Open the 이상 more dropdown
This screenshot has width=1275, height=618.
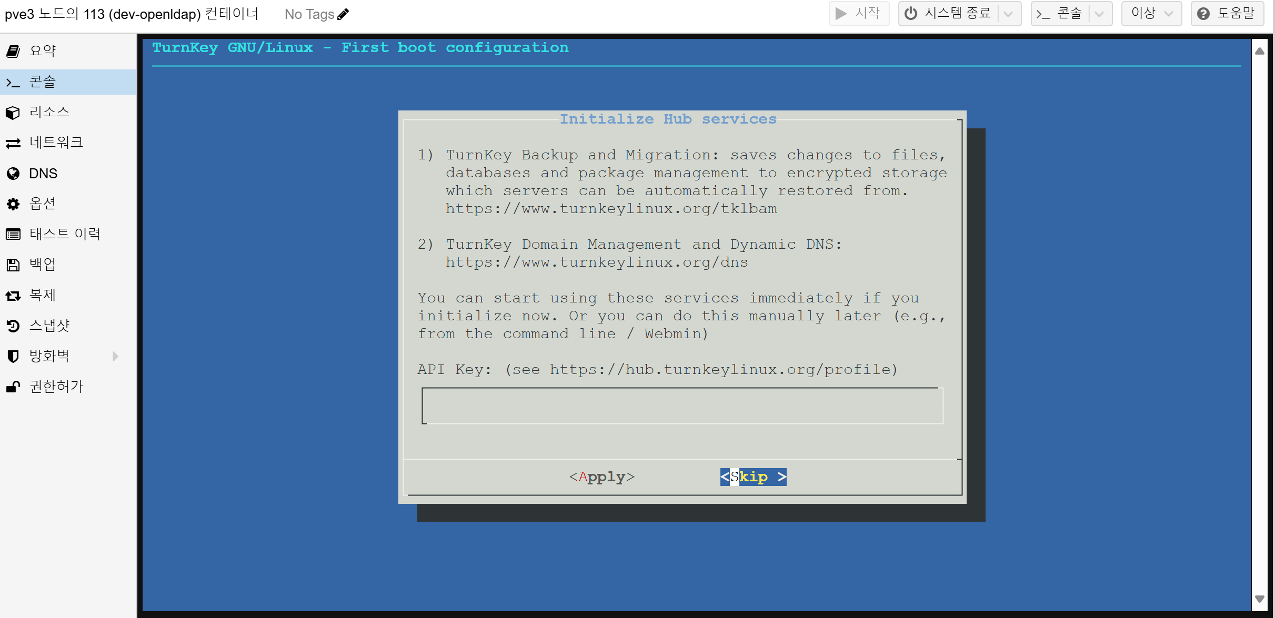click(1151, 14)
